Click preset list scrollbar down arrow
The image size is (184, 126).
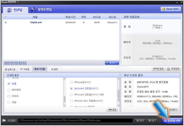click(x=118, y=105)
